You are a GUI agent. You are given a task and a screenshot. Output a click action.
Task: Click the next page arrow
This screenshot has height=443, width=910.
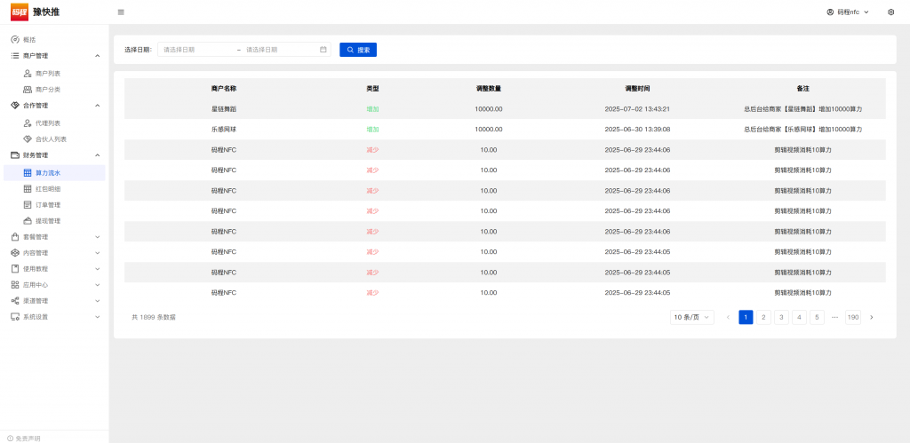(871, 317)
